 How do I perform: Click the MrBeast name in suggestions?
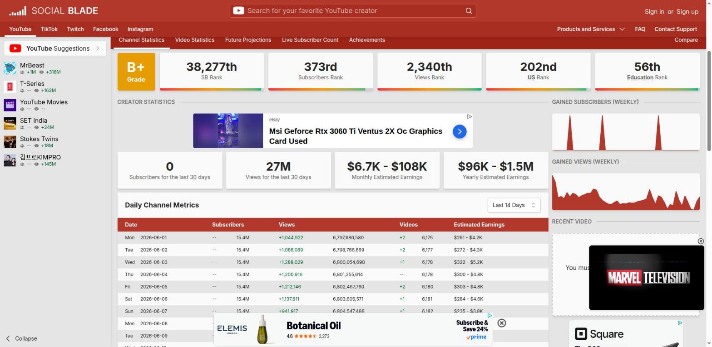pyautogui.click(x=32, y=65)
